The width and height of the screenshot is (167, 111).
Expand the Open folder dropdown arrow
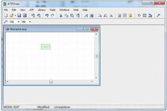point(15,15)
